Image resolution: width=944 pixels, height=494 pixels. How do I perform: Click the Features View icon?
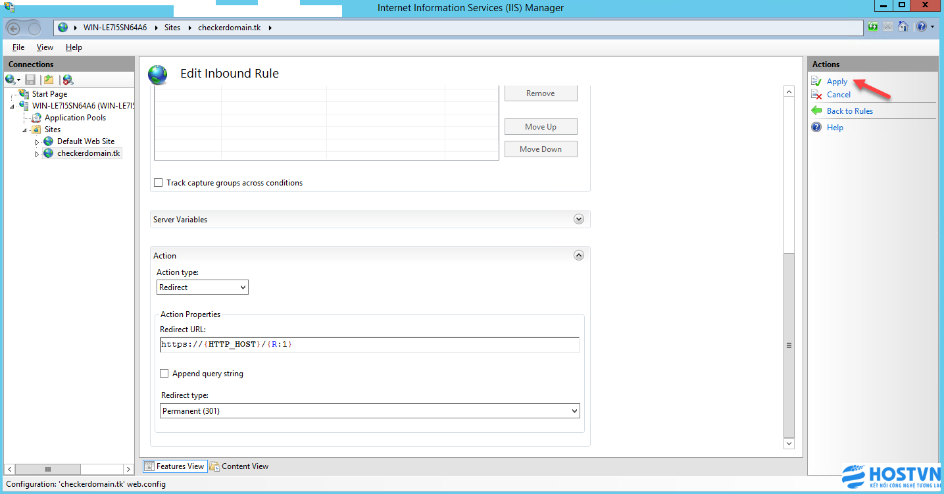[149, 466]
